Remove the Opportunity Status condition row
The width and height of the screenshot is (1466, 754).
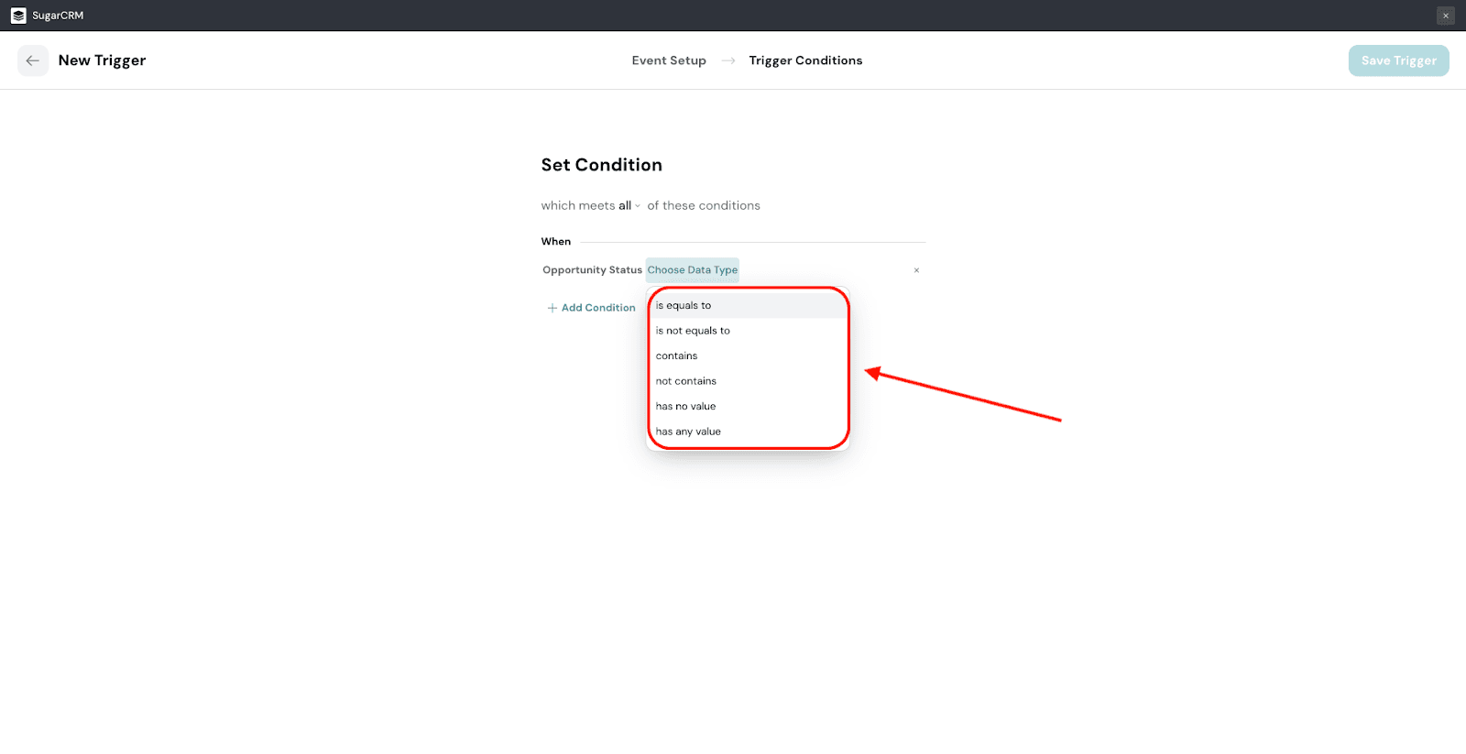coord(916,270)
